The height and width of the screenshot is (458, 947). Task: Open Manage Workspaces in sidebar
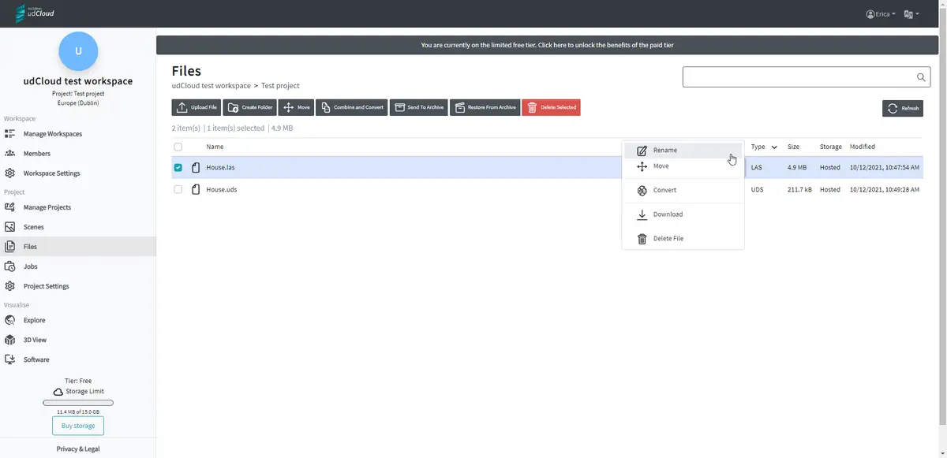pos(52,134)
